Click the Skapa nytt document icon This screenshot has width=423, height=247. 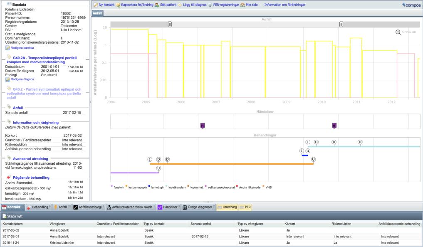pyautogui.click(x=4, y=216)
